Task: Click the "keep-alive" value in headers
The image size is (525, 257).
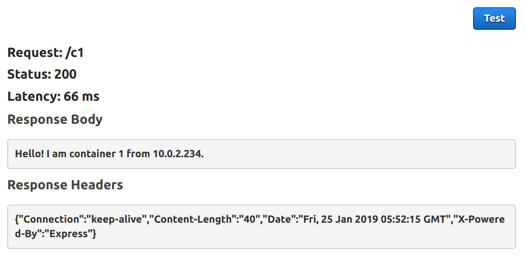Action: [x=119, y=220]
